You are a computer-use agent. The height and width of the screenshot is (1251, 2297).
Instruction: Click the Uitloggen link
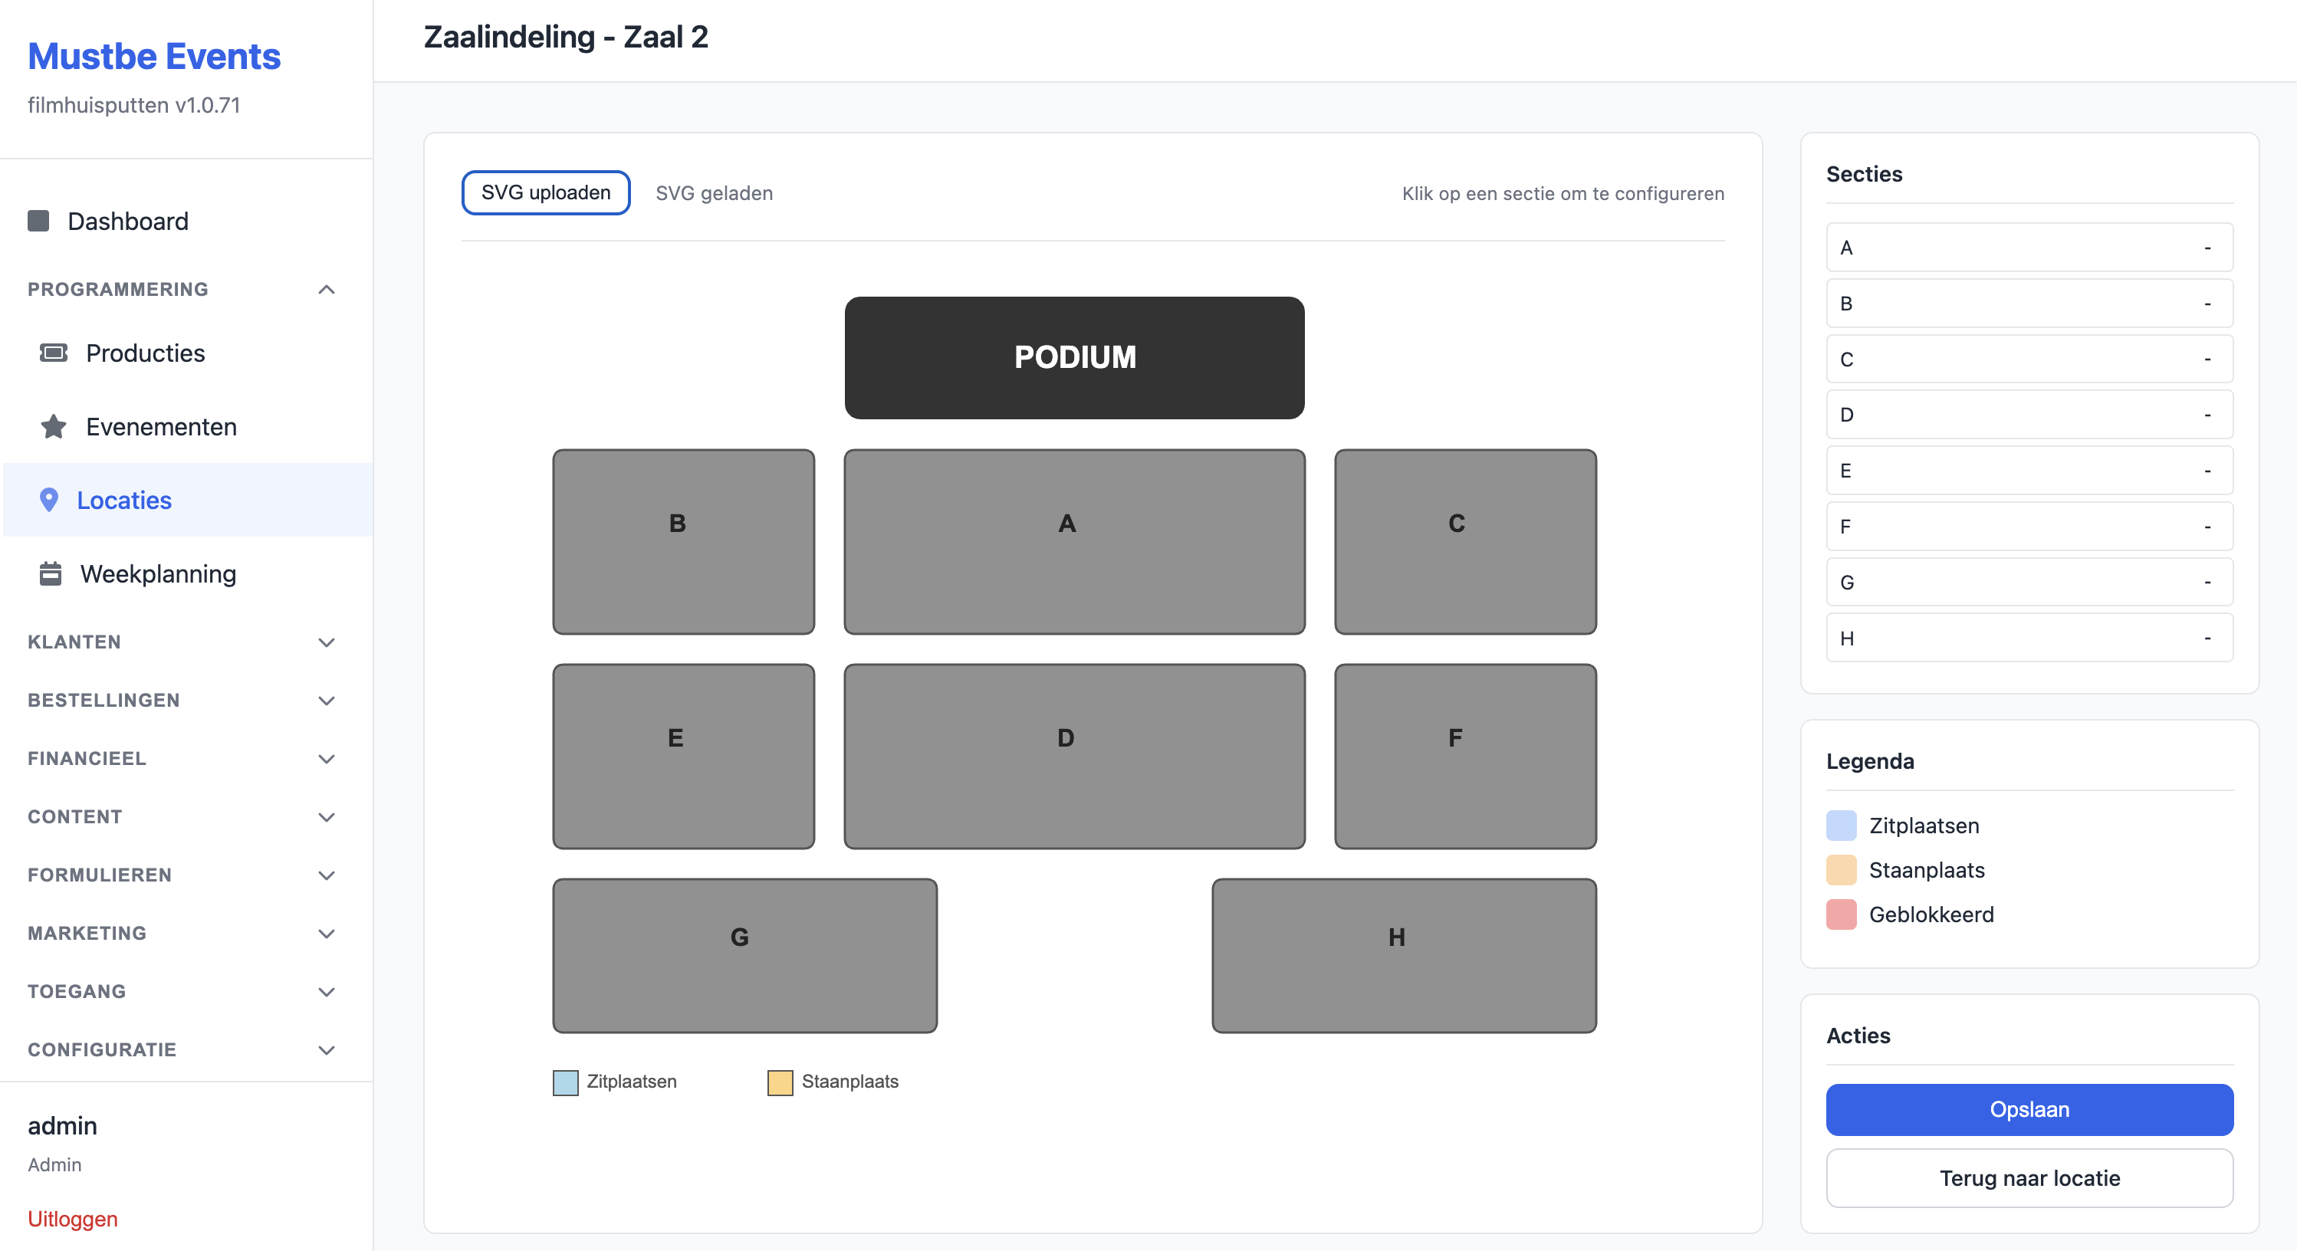(x=72, y=1218)
